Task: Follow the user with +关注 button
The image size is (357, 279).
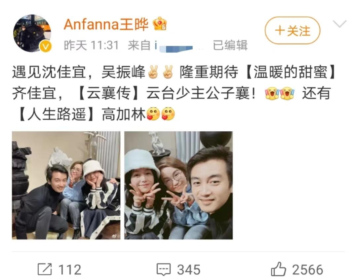Action: 292,31
